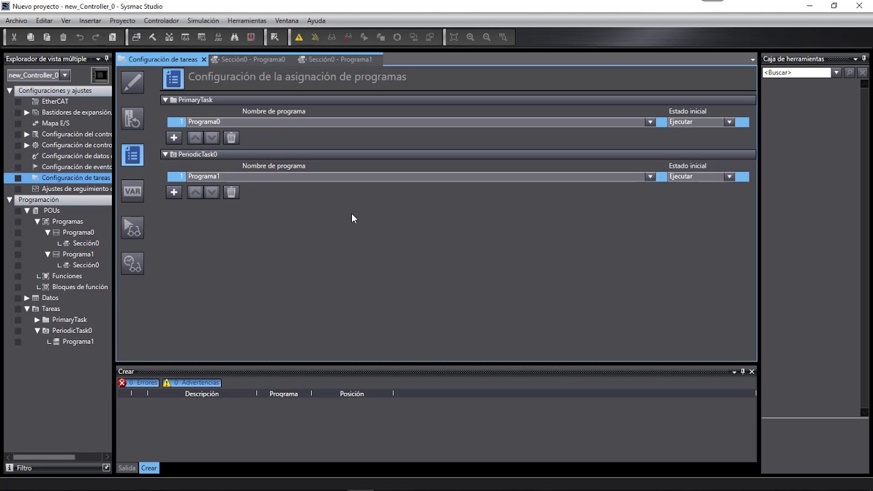Toggle the Advertencias filter in Crear panel
The width and height of the screenshot is (873, 491).
pos(192,383)
